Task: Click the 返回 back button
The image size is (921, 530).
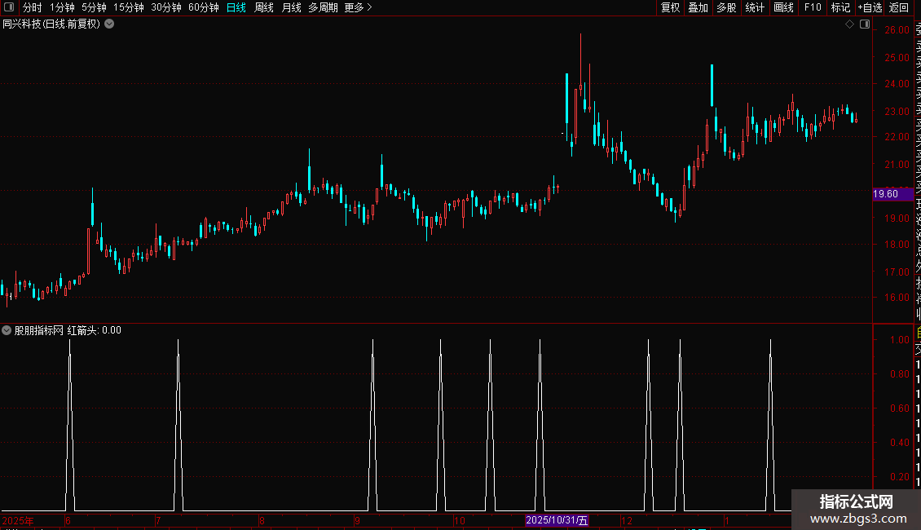Action: point(899,7)
